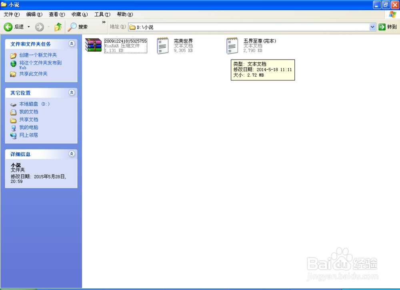This screenshot has width=400, height=290.
Task: Click the Windows flag logo
Action: click(x=392, y=14)
